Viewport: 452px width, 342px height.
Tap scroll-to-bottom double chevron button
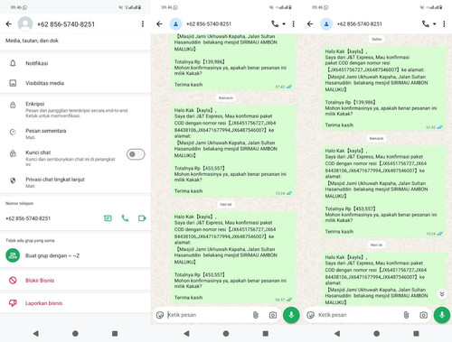click(442, 294)
